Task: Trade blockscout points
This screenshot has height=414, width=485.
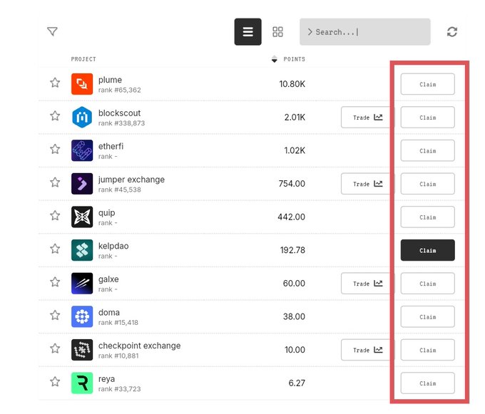Action: pos(367,117)
